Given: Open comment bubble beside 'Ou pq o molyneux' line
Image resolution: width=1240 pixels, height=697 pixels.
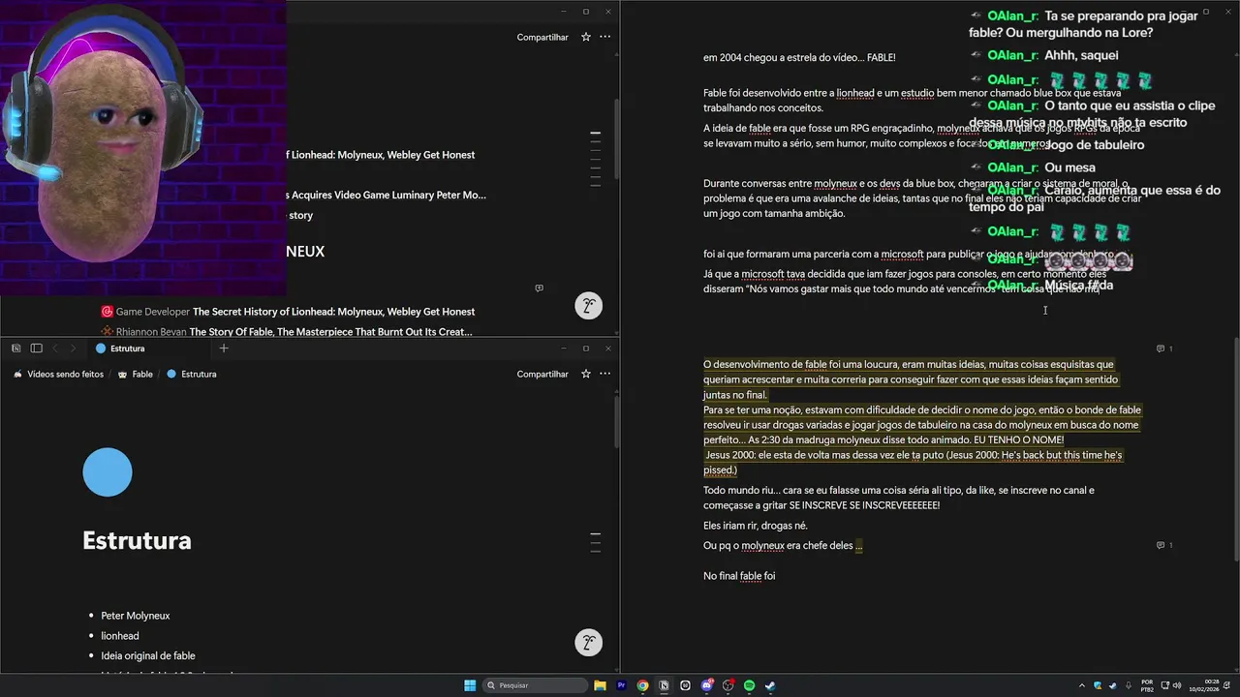Looking at the screenshot, I should (1164, 545).
